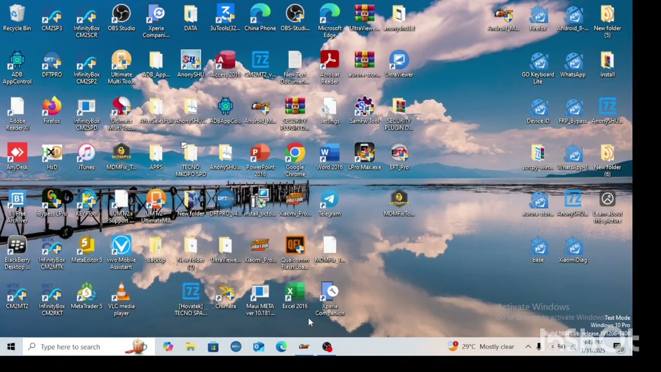Open the HxD hex editor shortcut
The width and height of the screenshot is (661, 372).
tap(52, 157)
